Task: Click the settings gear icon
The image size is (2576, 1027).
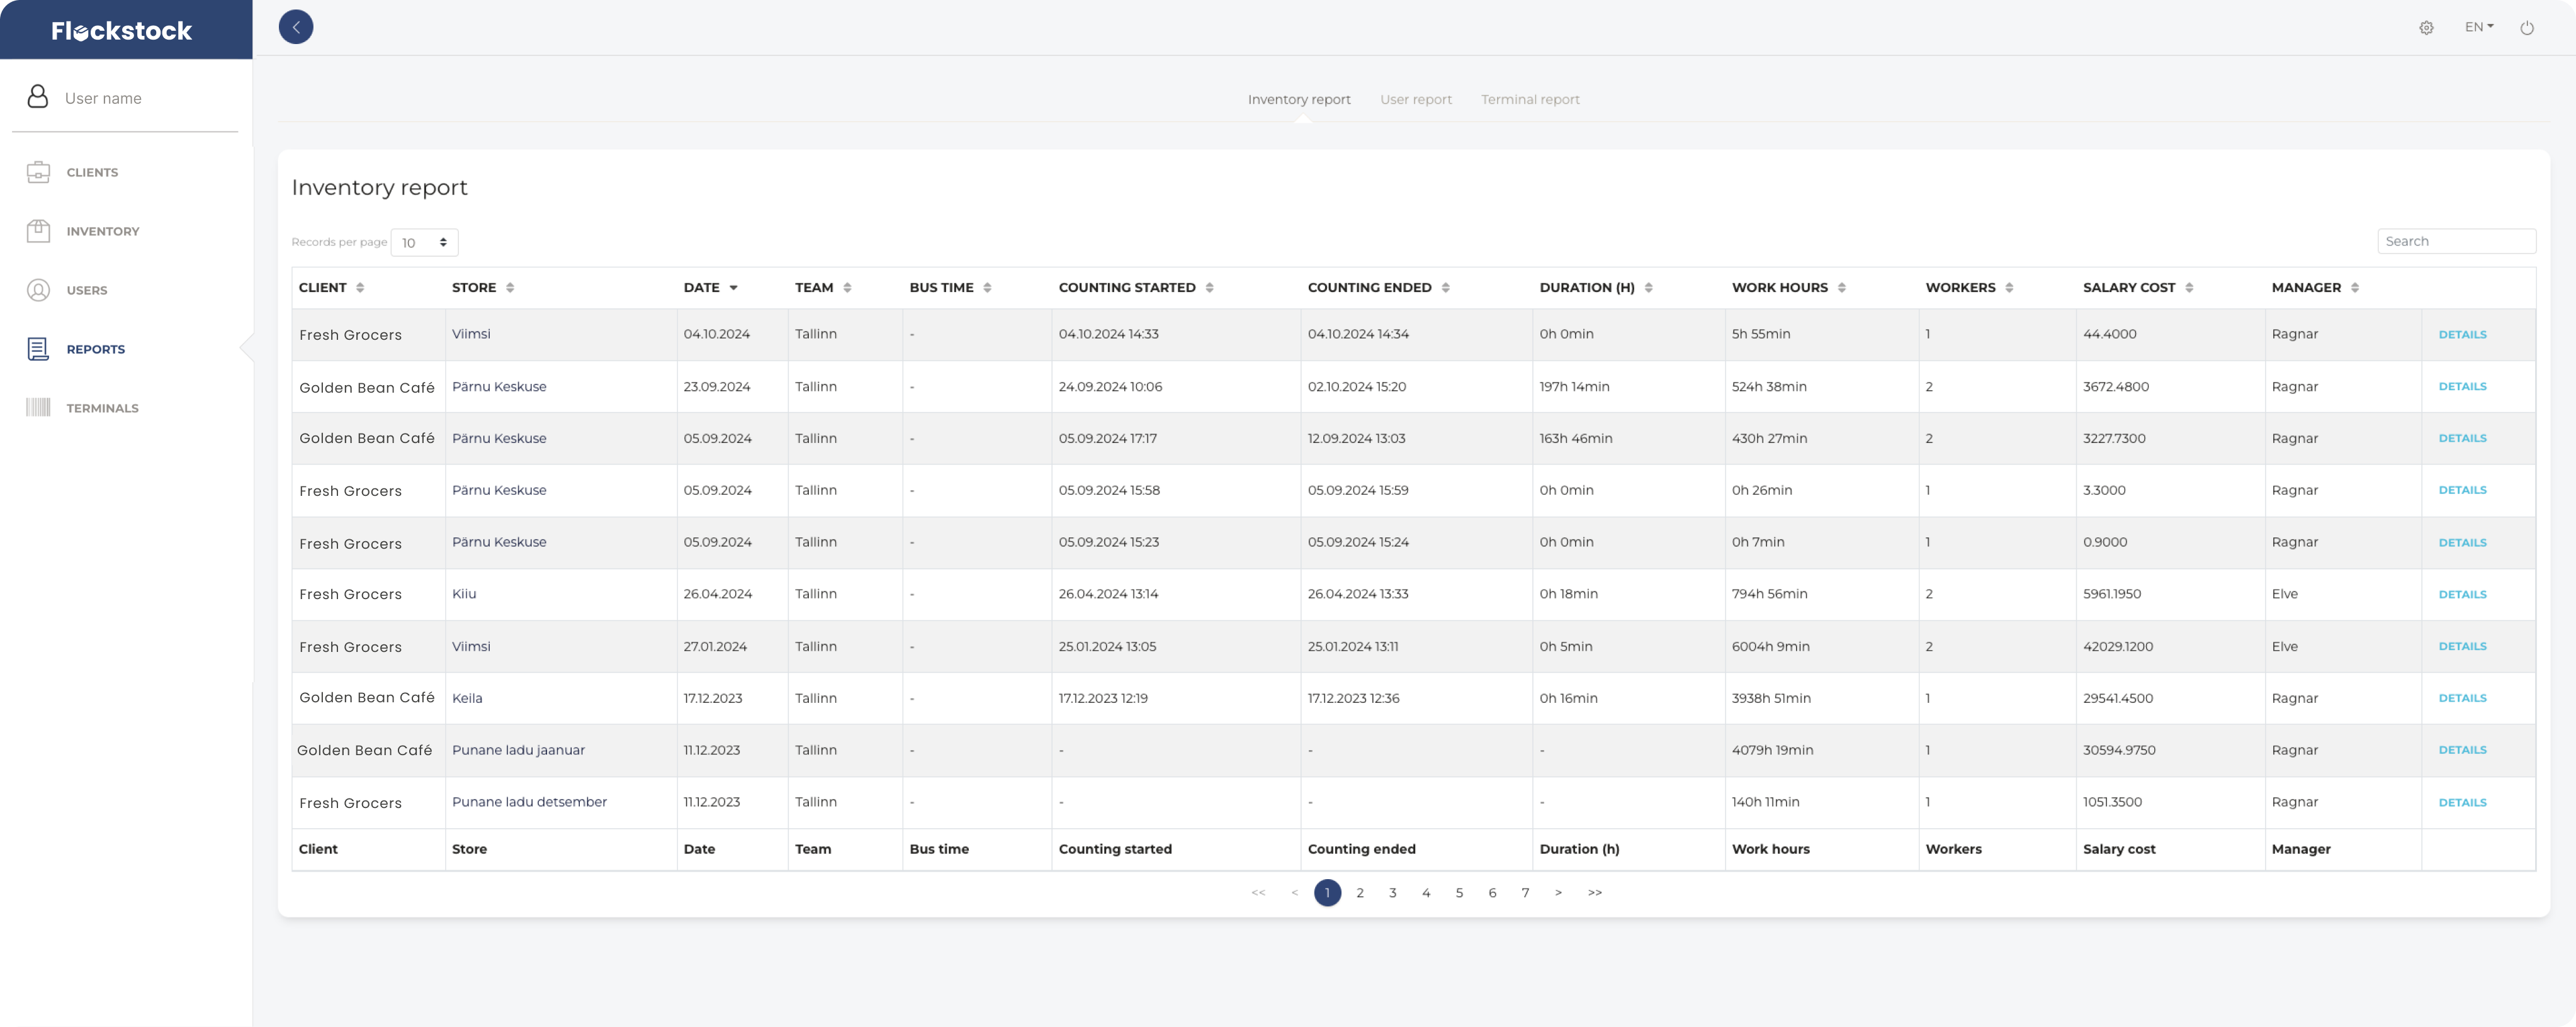Action: tap(2426, 28)
